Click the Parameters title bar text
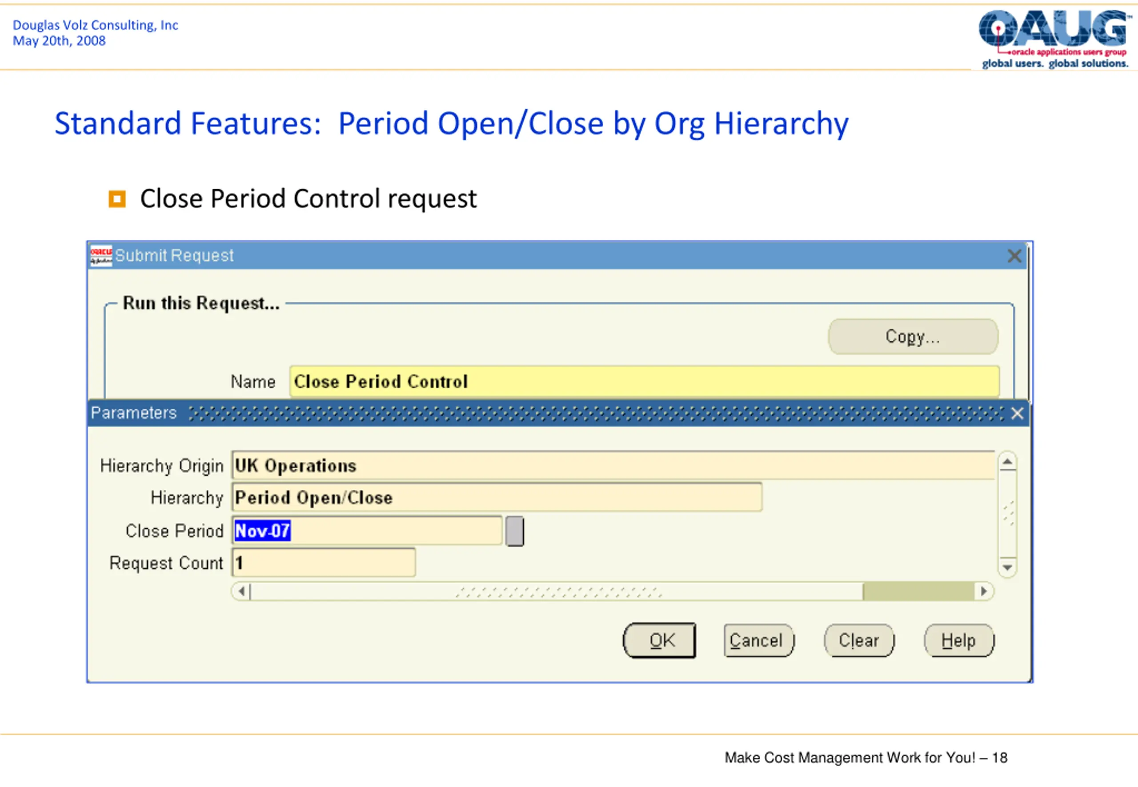The image size is (1138, 787). coord(134,413)
